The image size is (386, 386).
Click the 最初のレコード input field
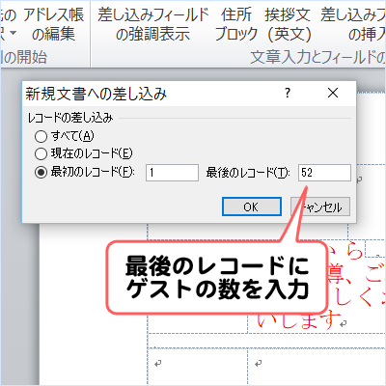(x=172, y=173)
